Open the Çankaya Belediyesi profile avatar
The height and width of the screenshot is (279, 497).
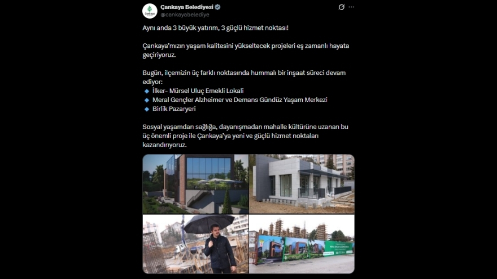click(x=150, y=11)
